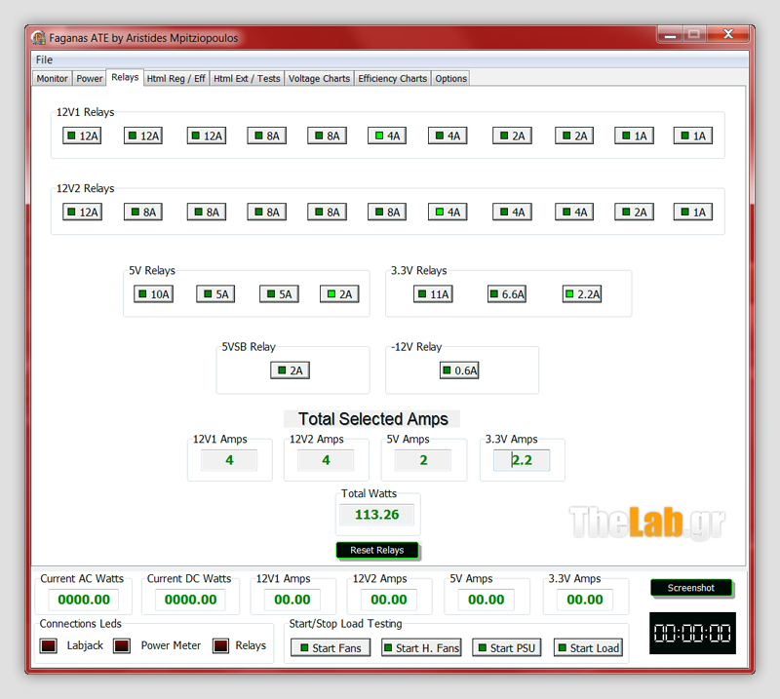The image size is (780, 699).
Task: Click the Current AC Watts readout
Action: pyautogui.click(x=84, y=600)
